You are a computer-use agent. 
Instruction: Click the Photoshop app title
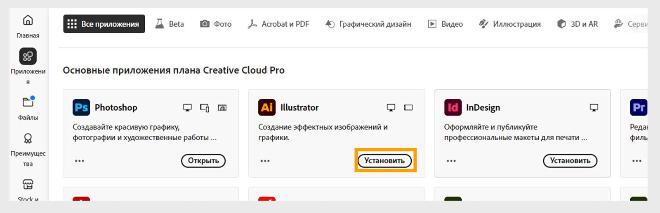(x=116, y=107)
